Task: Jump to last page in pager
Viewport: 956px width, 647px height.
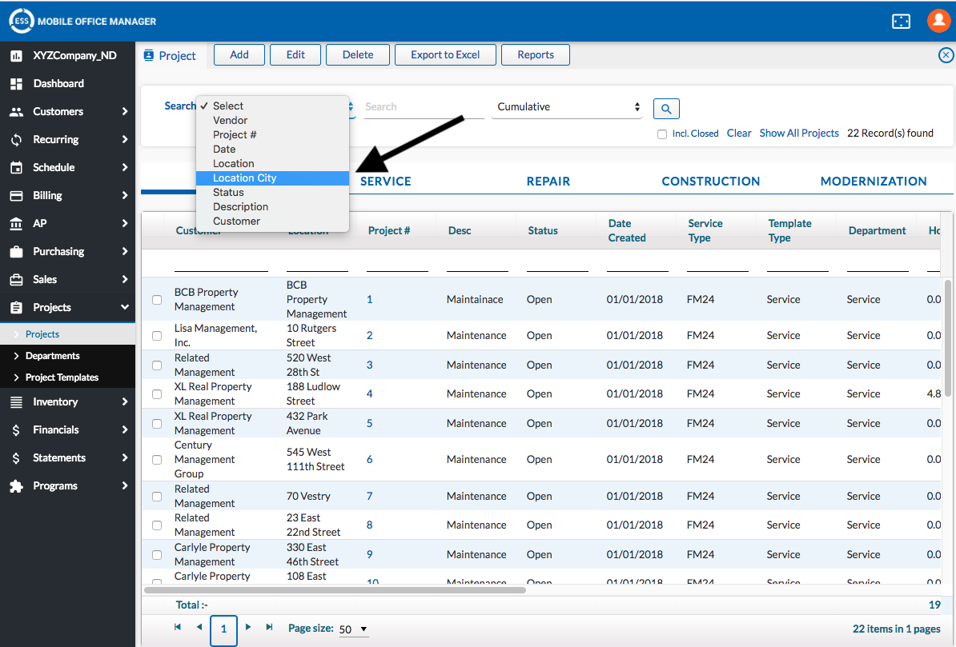Action: 269,628
